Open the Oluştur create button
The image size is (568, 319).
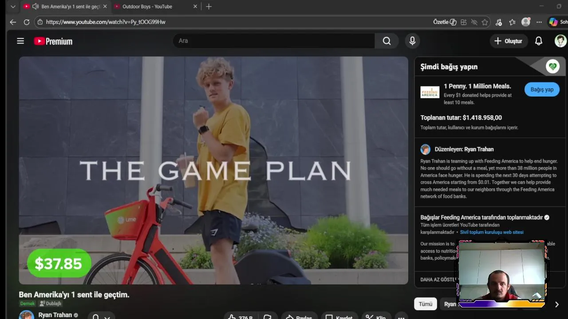[x=508, y=41]
